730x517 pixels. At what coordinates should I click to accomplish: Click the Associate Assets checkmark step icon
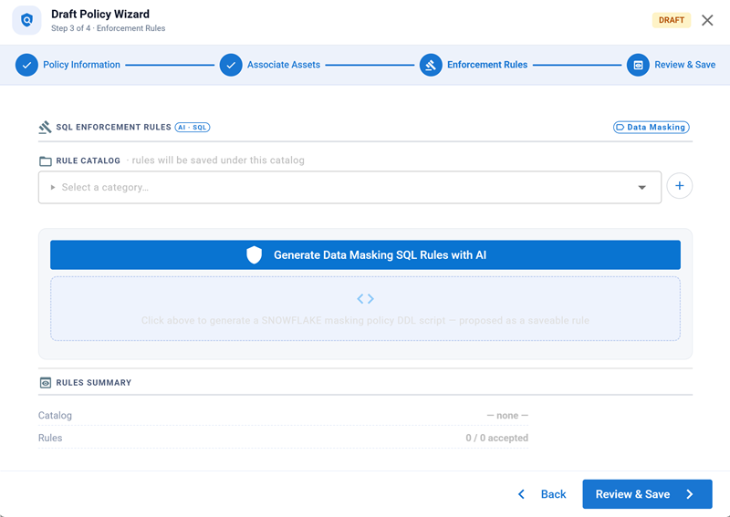[231, 65]
